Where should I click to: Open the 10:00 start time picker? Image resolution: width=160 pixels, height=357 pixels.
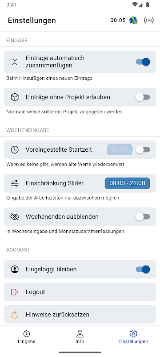click(x=120, y=149)
